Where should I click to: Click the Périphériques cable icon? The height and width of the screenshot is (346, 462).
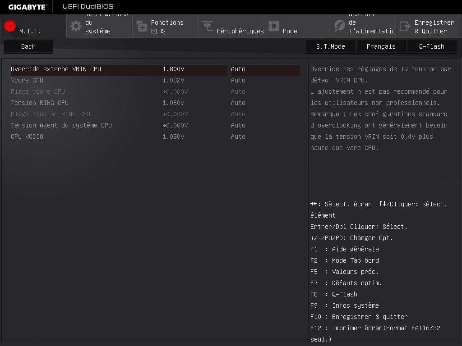tap(208, 26)
